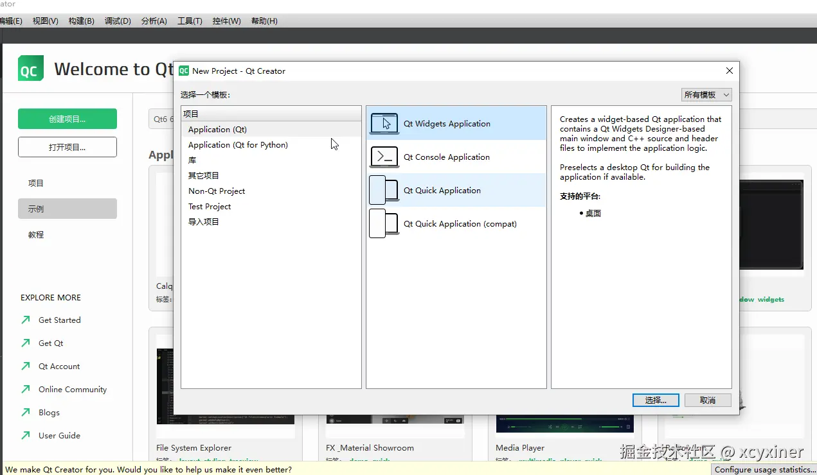Open the 调试(D) menu
817x475 pixels.
[118, 21]
